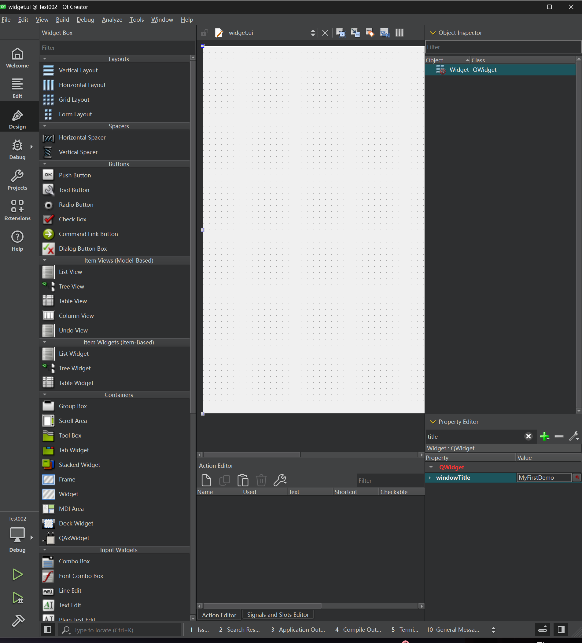Toggle the output pane progress details button

(x=542, y=630)
